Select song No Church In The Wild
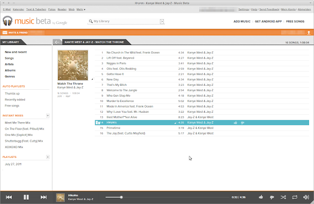The image size is (314, 204). [x=202, y=52]
